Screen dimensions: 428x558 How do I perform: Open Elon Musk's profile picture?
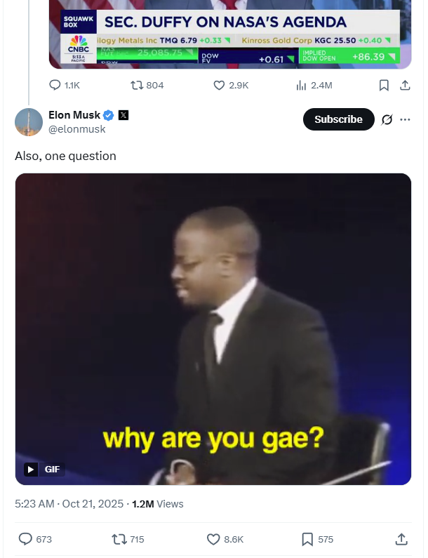[x=29, y=122]
